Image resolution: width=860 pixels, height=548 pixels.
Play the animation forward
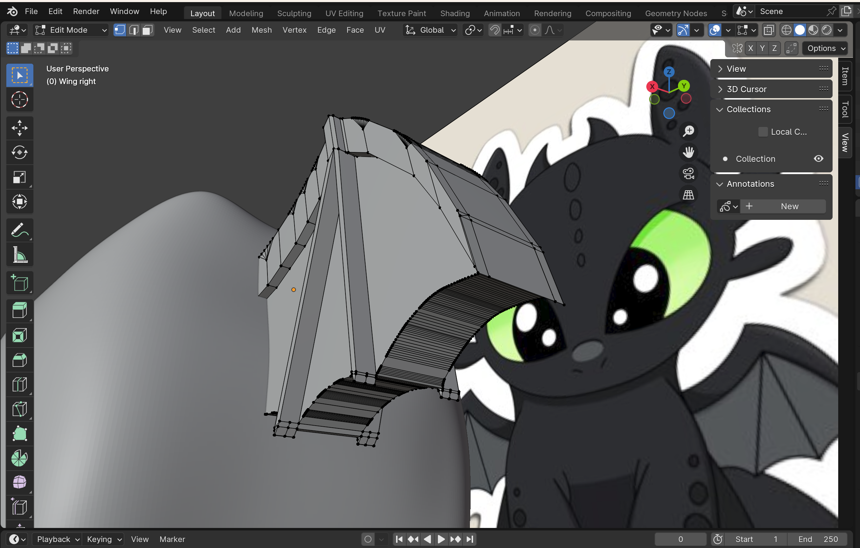pos(441,539)
